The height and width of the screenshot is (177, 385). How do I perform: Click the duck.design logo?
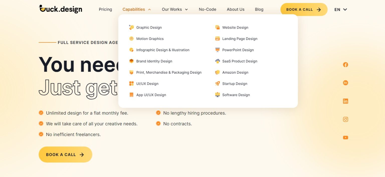pyautogui.click(x=61, y=9)
